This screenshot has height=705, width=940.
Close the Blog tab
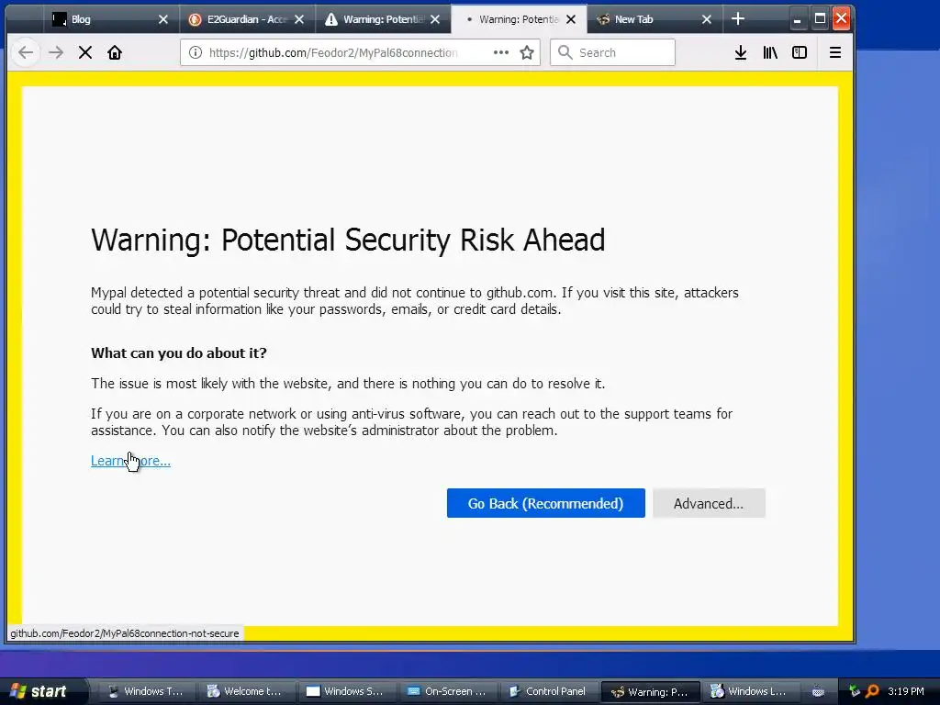163,19
